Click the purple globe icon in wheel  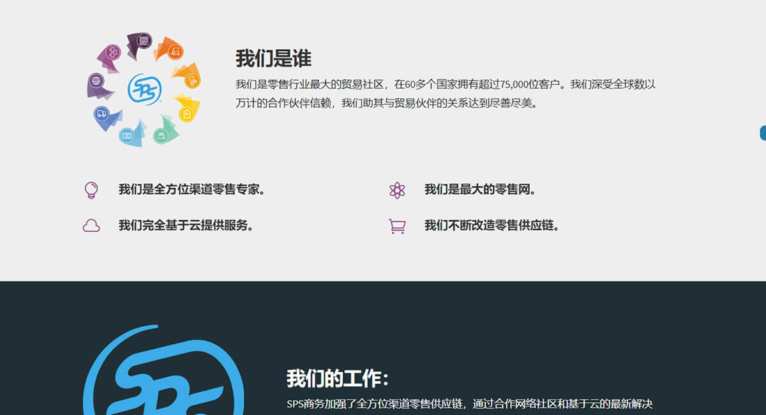coord(96,81)
